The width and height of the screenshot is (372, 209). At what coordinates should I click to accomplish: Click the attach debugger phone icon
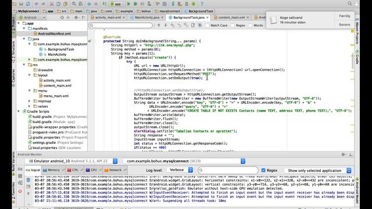[x=149, y=4]
